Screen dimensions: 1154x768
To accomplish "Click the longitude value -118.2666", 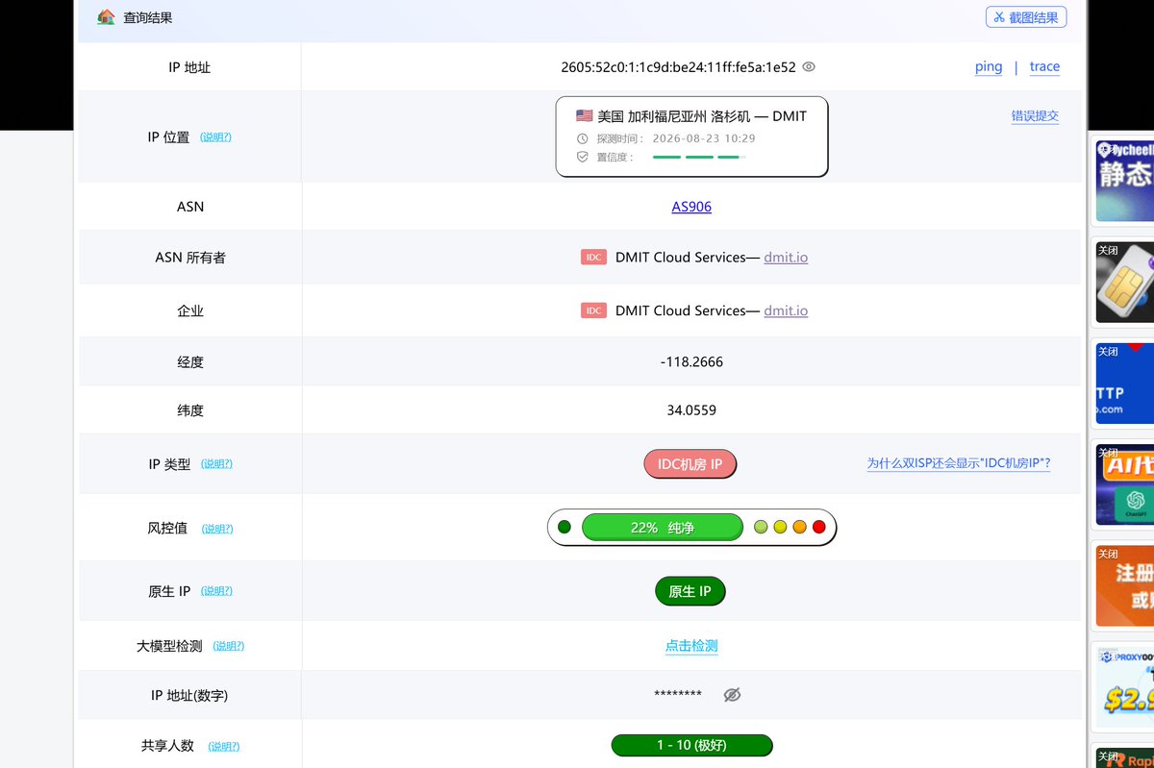I will tap(691, 362).
